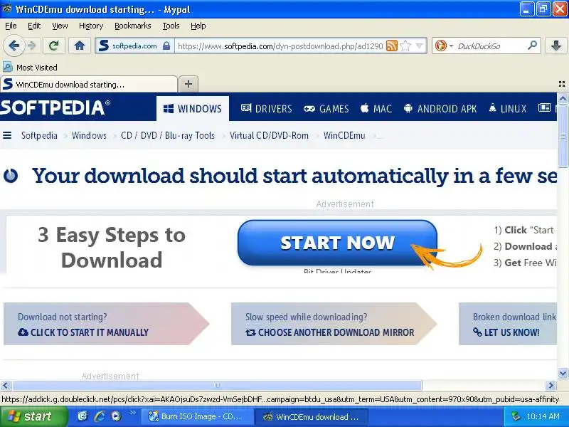This screenshot has height=427, width=569.
Task: Launch Internet Explorer from quick launch
Action: pos(99,416)
